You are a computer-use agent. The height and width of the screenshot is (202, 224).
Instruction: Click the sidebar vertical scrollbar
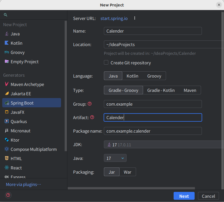(66, 86)
